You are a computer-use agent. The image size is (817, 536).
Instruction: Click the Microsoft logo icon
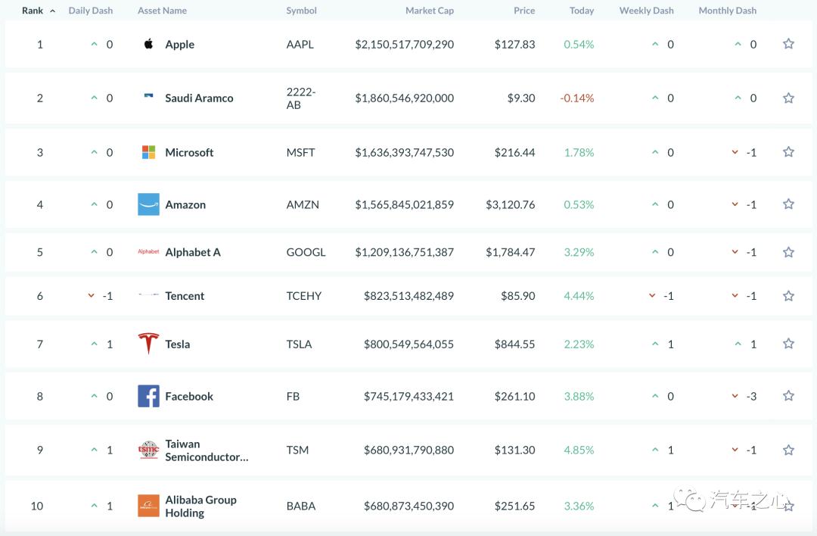click(x=148, y=152)
